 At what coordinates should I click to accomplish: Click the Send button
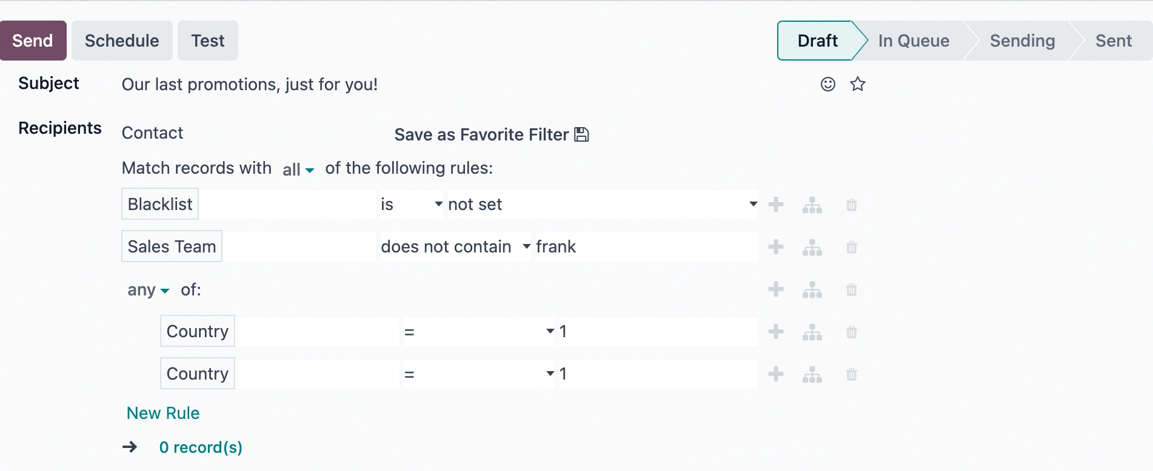33,41
